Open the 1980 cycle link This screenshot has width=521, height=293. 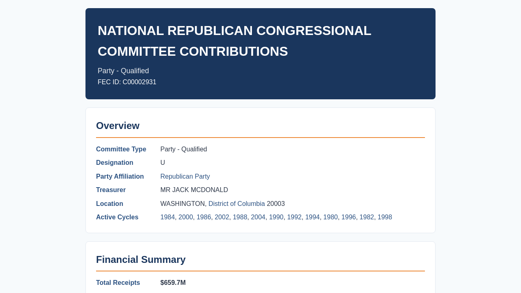tap(331, 217)
